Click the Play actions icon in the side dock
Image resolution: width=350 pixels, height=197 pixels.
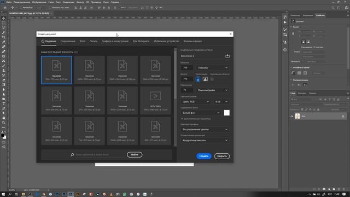tap(285, 22)
